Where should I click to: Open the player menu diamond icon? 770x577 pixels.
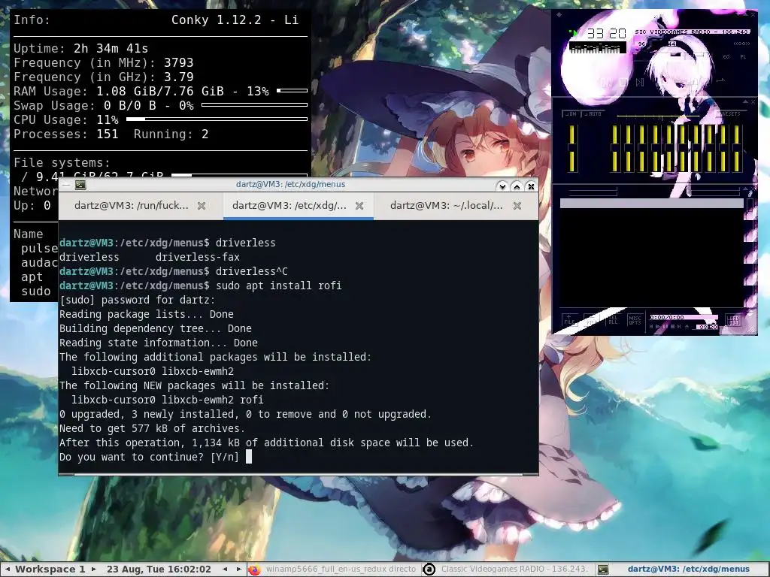[559, 15]
